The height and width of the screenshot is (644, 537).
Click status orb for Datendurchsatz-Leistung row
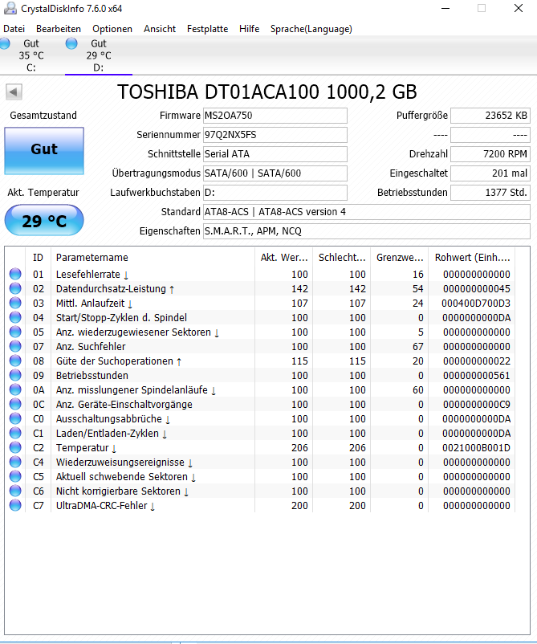coord(15,288)
